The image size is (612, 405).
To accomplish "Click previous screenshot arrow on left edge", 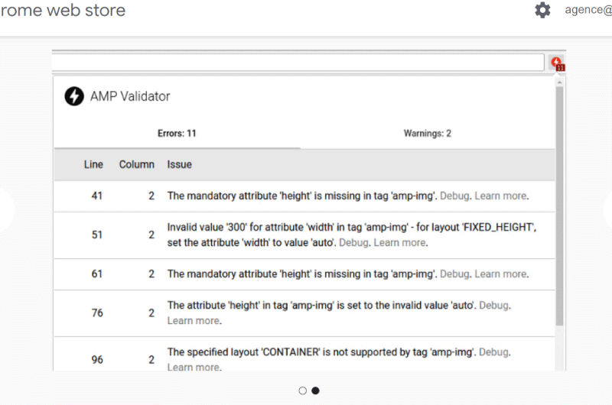I will coord(6,209).
